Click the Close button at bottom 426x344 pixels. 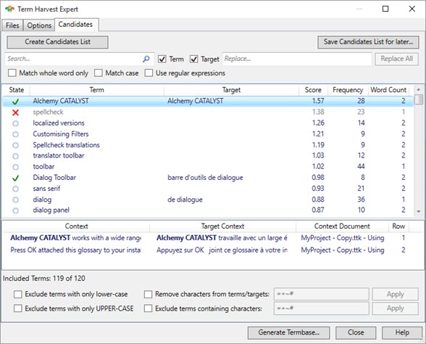356,332
